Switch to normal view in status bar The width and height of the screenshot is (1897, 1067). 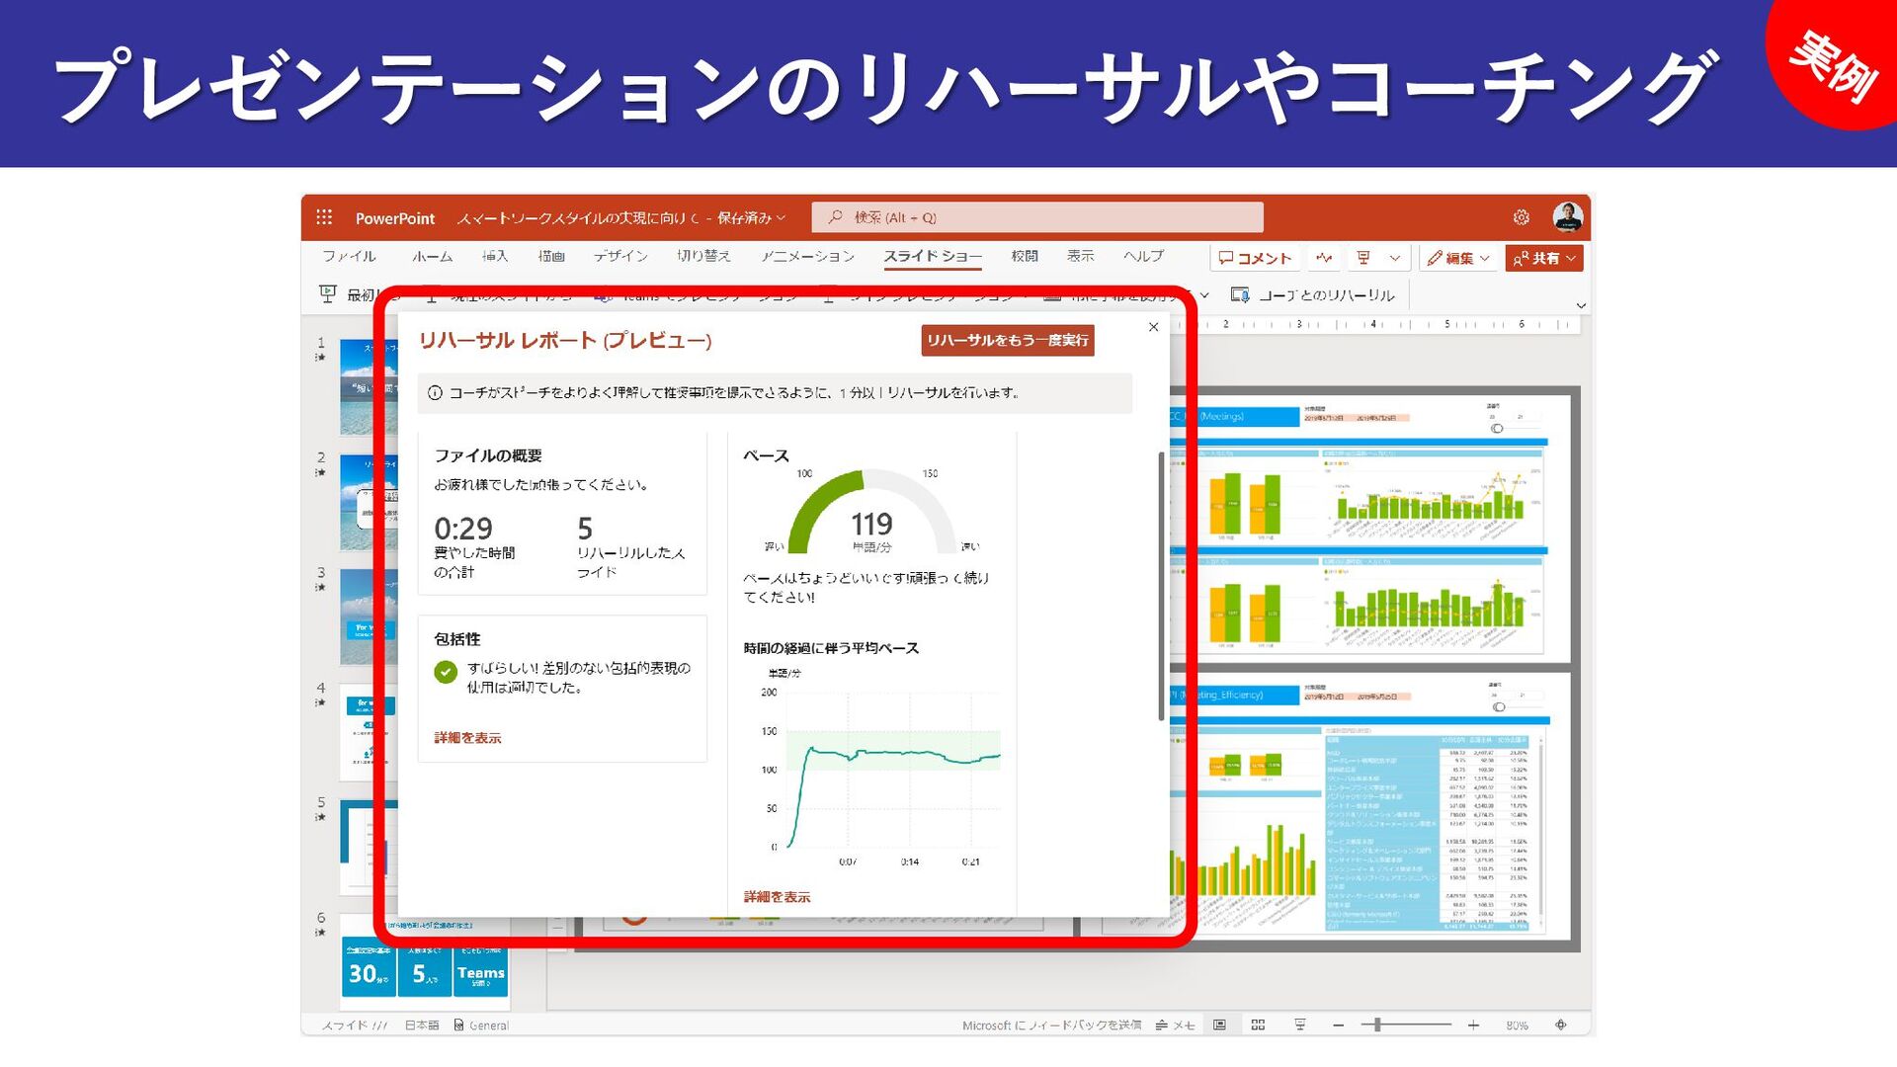click(x=1220, y=1026)
